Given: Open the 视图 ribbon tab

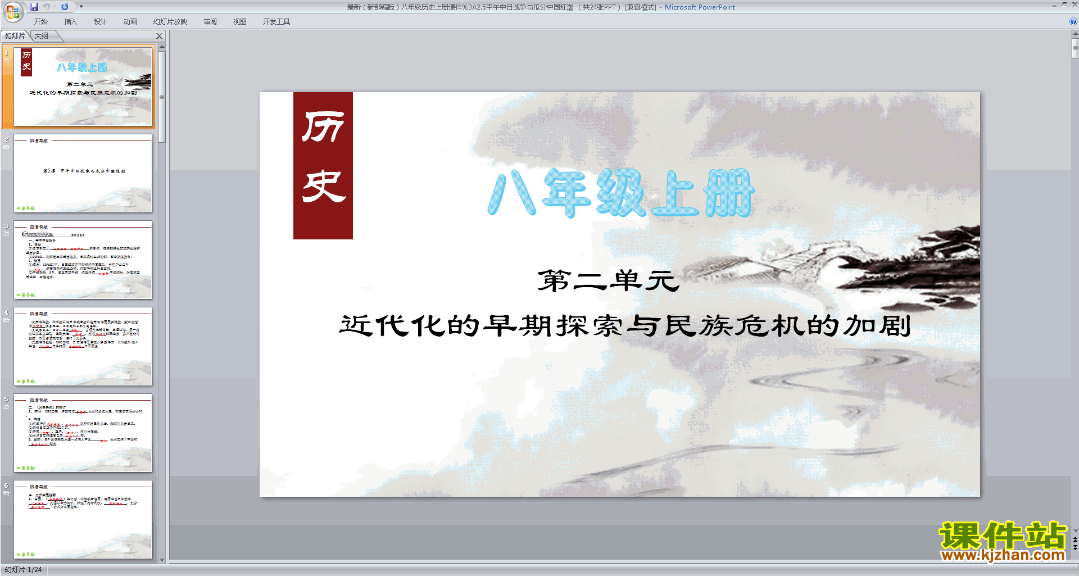Looking at the screenshot, I should tap(239, 21).
